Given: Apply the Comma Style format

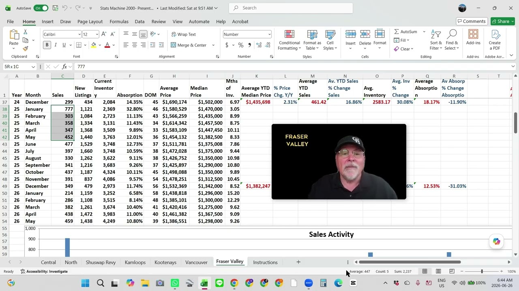Looking at the screenshot, I should coord(249,45).
